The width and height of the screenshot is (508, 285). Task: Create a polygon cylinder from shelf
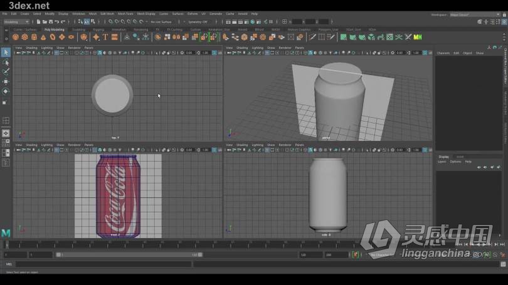pyautogui.click(x=34, y=37)
